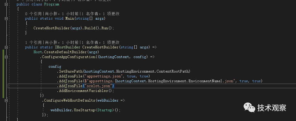Click the Program class name
Image resolution: width=296 pixels, height=121 pixels.
click(x=51, y=4)
